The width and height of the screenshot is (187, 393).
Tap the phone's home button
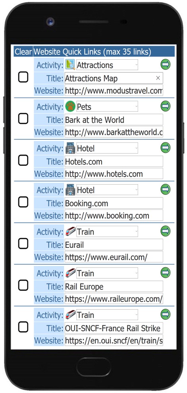(94, 367)
